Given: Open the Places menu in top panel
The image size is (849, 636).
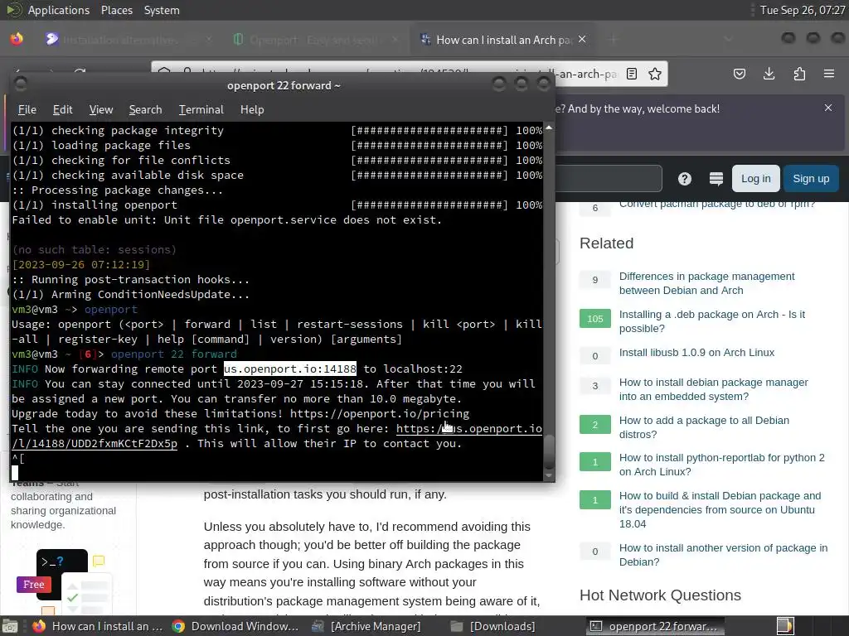Looking at the screenshot, I should 116,10.
